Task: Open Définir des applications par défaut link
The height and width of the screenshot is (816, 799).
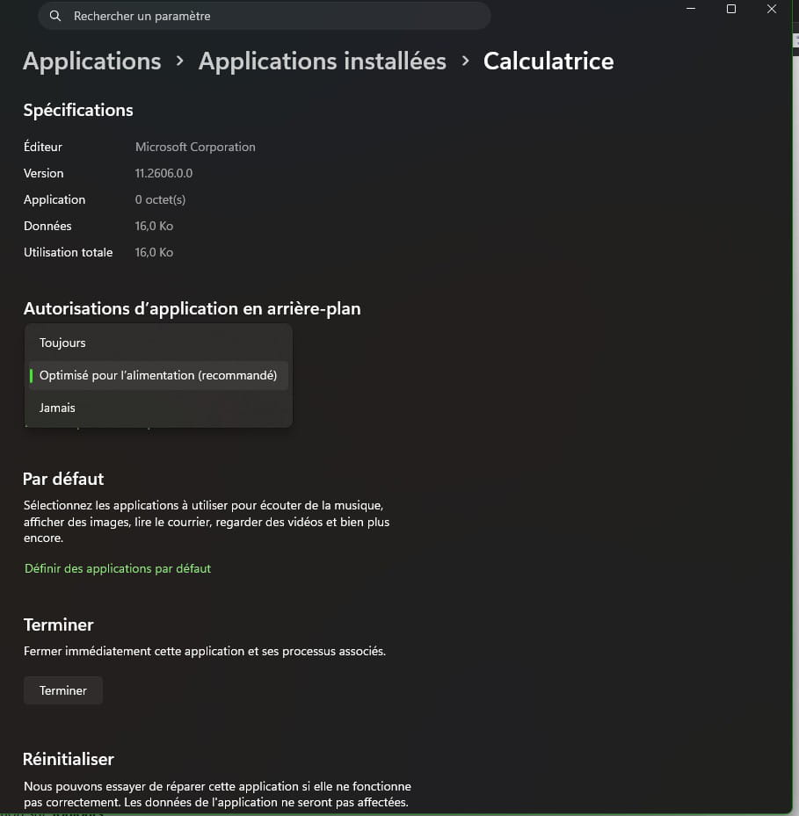Action: click(118, 568)
